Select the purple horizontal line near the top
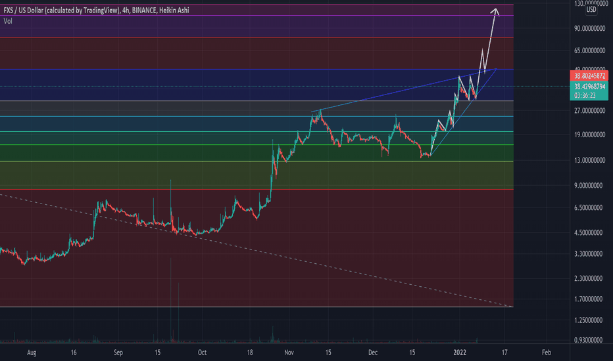Screen dimensions: 613x361 click(257, 16)
